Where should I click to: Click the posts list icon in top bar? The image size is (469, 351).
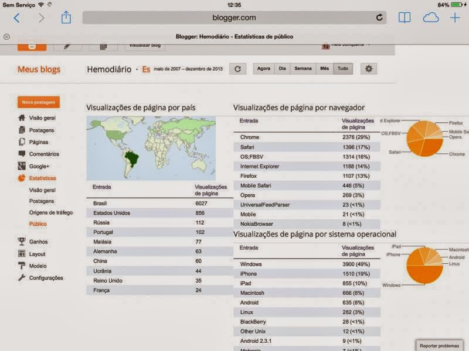(x=104, y=46)
